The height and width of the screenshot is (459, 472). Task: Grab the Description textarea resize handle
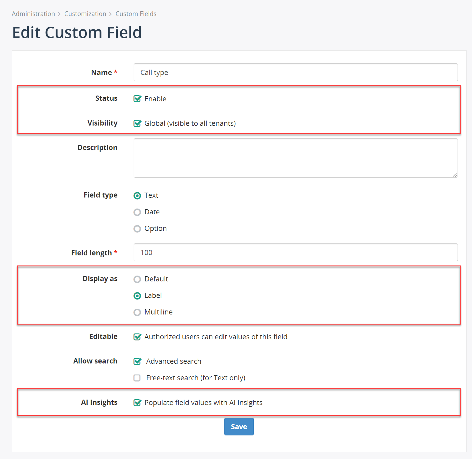[x=455, y=175]
